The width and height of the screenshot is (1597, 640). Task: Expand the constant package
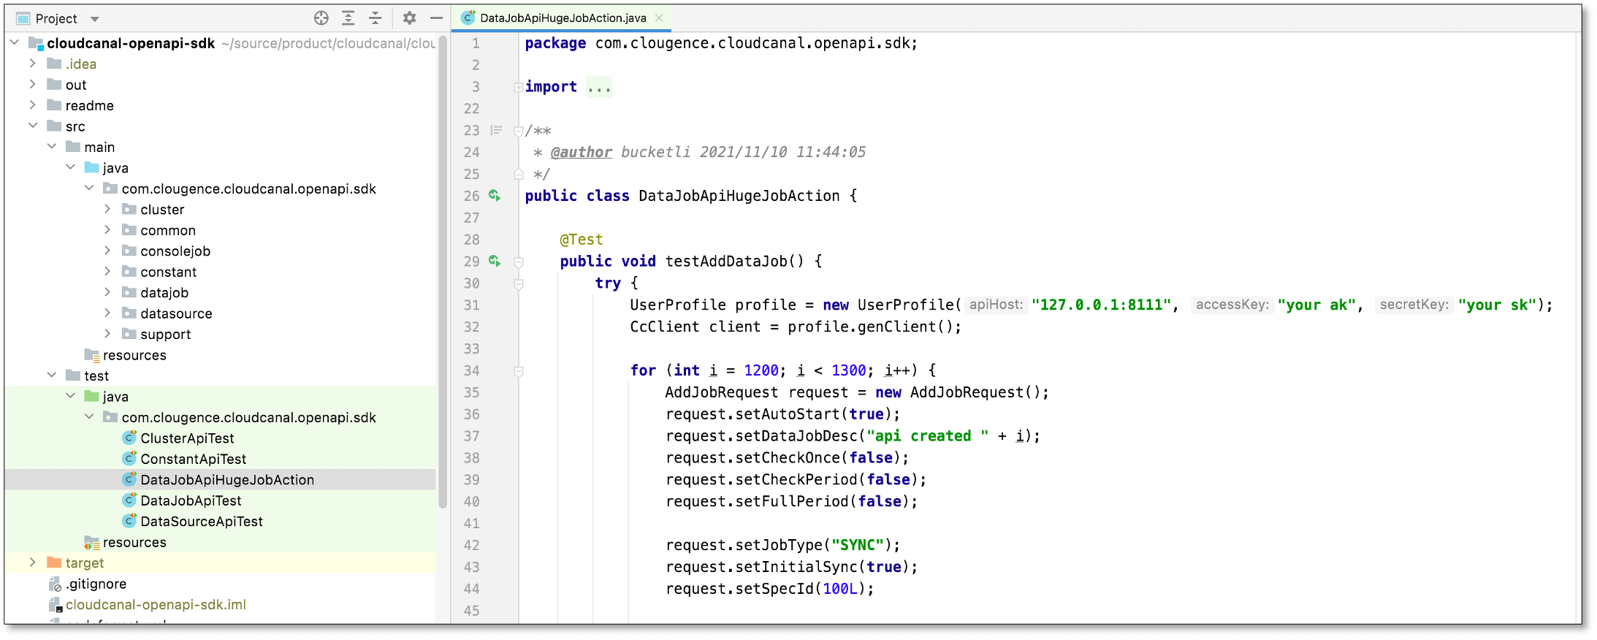107,271
